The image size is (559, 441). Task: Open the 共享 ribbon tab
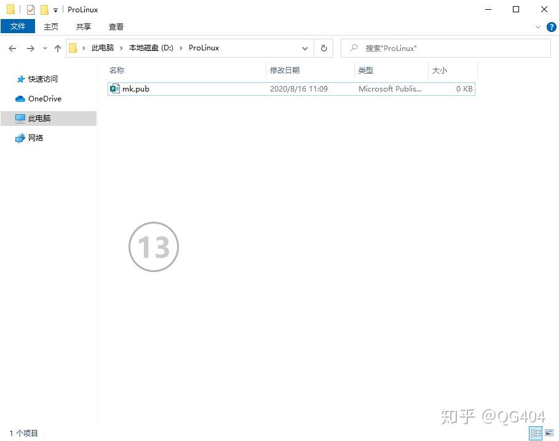[84, 26]
